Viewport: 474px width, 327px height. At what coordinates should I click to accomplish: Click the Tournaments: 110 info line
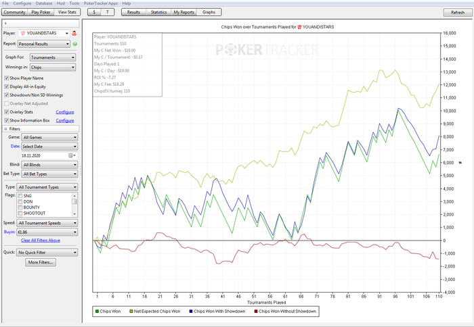pyautogui.click(x=110, y=44)
